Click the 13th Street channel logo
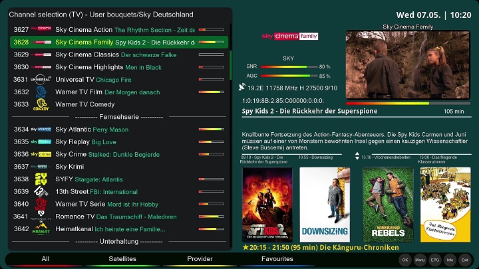The width and height of the screenshot is (479, 269). [x=41, y=191]
